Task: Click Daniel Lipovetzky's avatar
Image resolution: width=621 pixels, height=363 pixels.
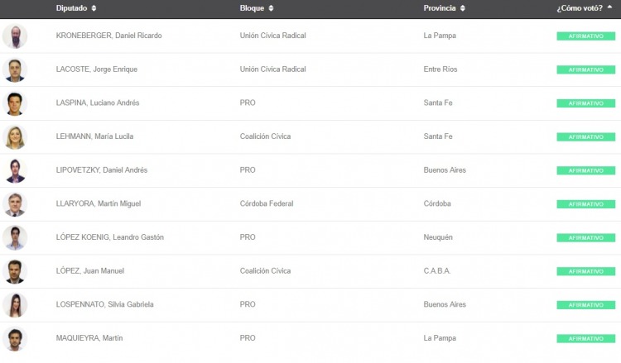Action: (x=15, y=170)
